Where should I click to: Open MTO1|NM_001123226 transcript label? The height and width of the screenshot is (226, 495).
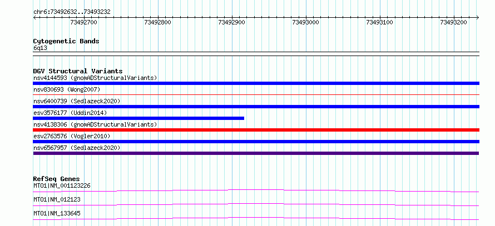pos(62,185)
